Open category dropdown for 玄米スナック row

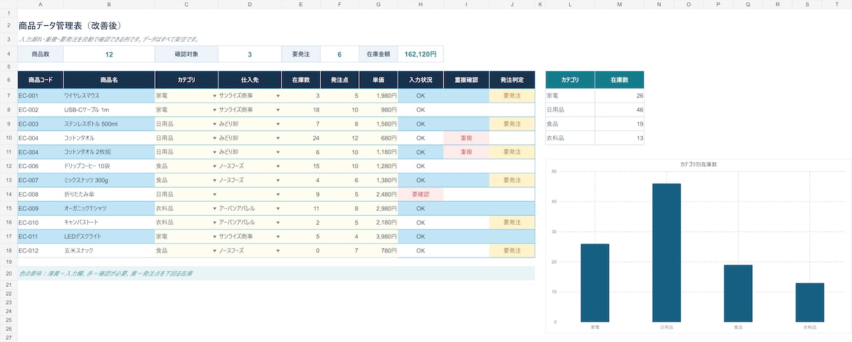[214, 250]
